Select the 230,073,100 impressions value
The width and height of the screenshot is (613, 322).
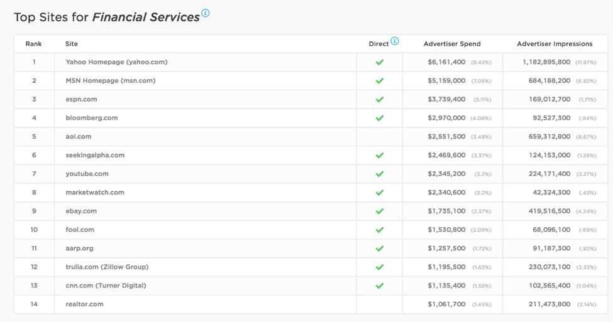pos(549,267)
